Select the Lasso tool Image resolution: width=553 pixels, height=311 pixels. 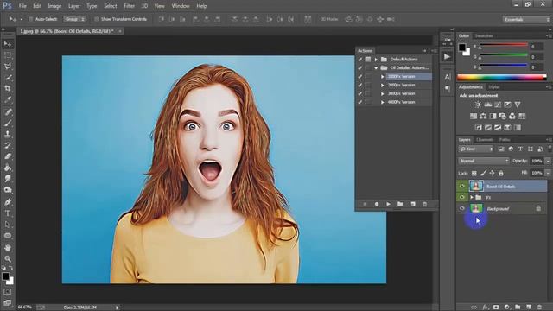tap(8, 67)
